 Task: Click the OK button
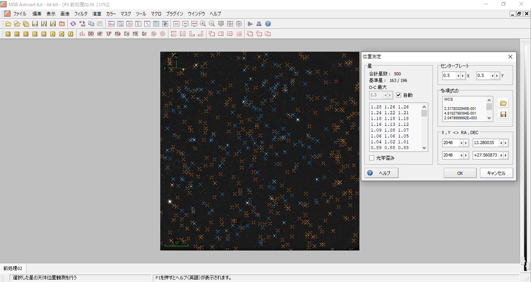coord(460,173)
